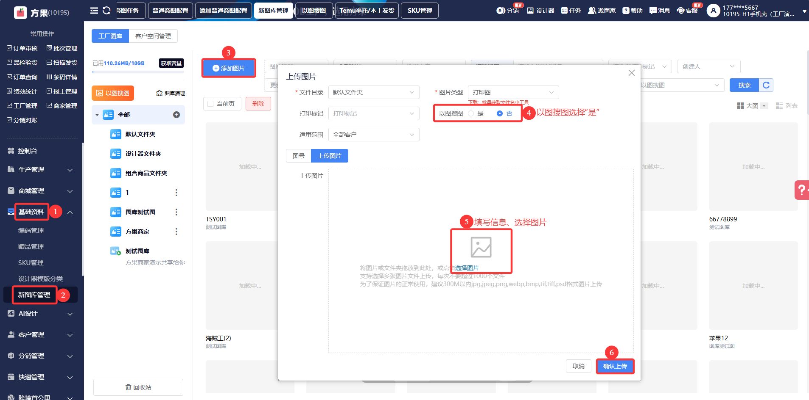Screen dimensions: 809x400
Task: Open the 创建人 filter dropdown
Action: [x=708, y=66]
